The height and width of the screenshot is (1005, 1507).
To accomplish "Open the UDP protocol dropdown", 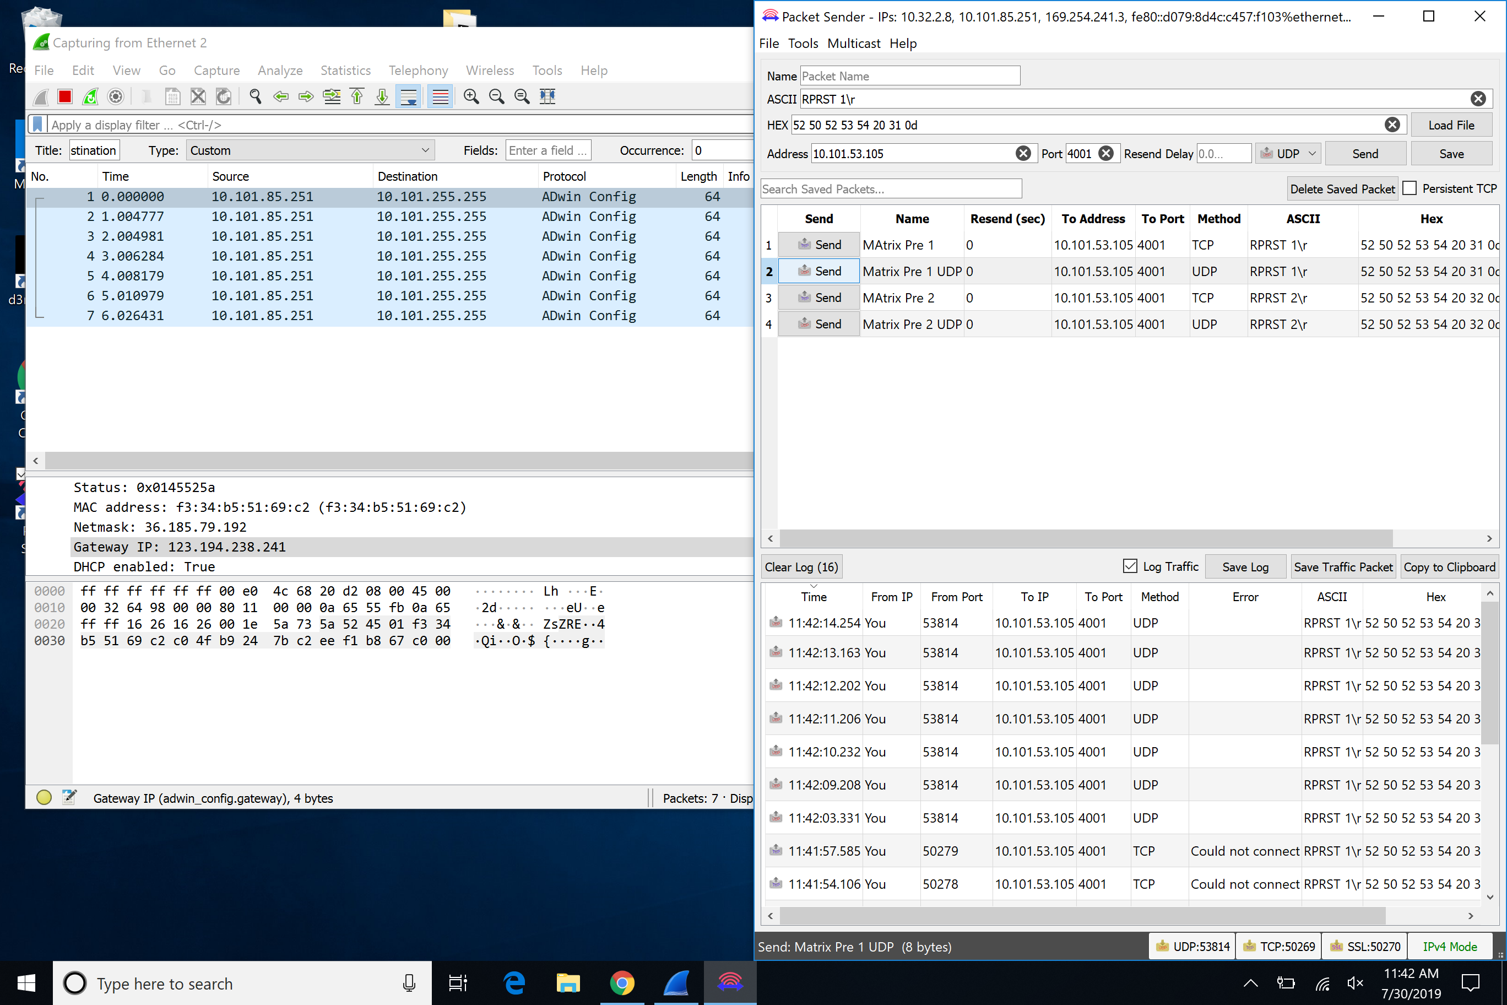I will pyautogui.click(x=1287, y=153).
